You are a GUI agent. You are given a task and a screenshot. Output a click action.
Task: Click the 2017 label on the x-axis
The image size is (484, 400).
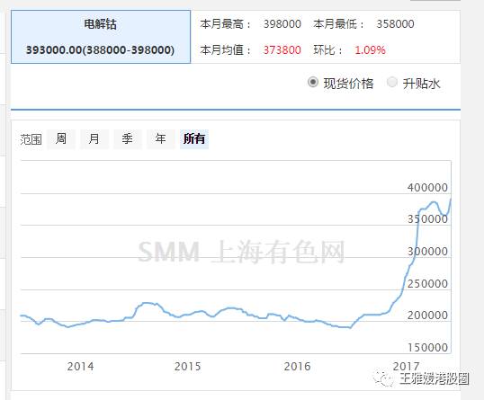[x=406, y=367]
